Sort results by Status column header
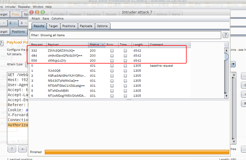 [x=97, y=45]
